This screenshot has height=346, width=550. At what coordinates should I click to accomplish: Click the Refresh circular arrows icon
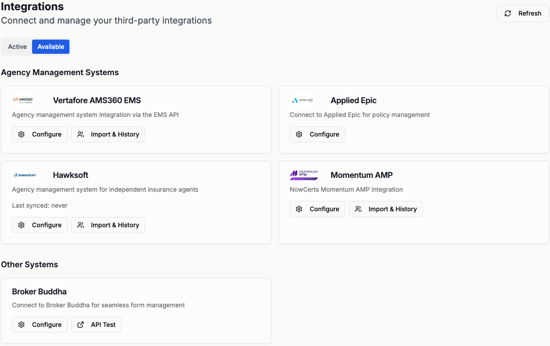[x=508, y=13]
